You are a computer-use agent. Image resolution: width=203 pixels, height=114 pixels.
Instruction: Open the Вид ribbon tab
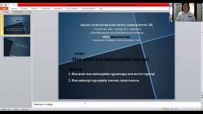point(101,9)
